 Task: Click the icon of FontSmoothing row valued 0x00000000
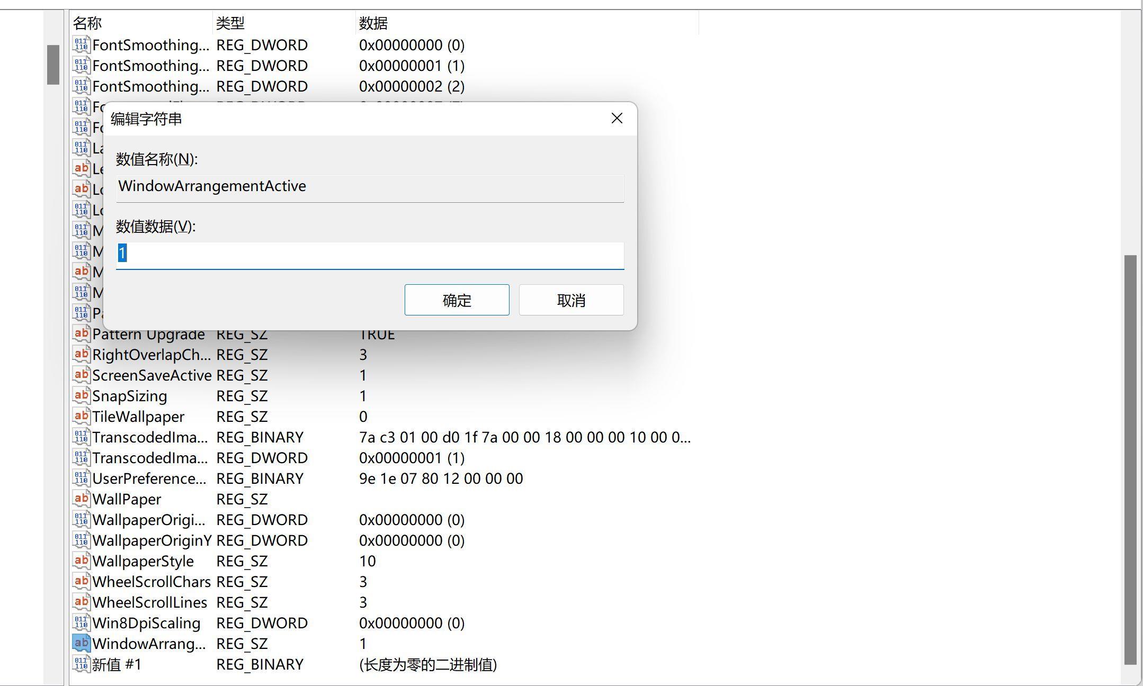click(81, 44)
